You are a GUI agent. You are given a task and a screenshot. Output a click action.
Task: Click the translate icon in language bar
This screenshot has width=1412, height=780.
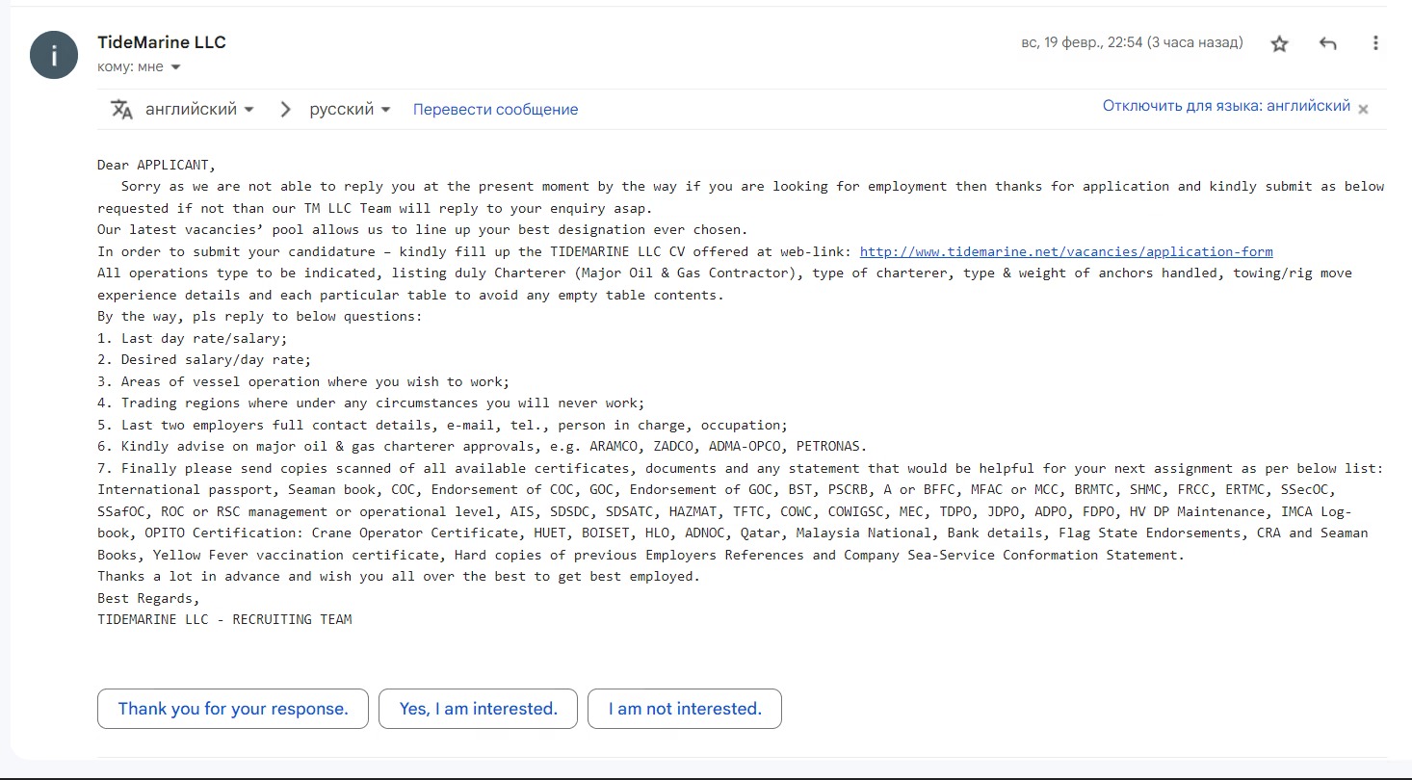tap(121, 109)
